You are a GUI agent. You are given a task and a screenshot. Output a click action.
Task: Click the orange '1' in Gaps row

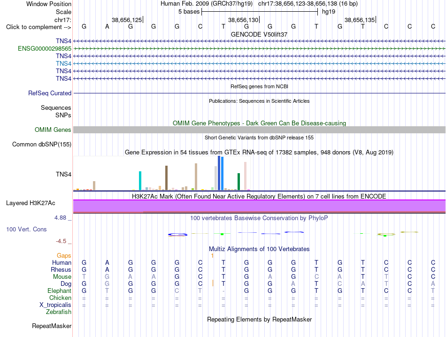pos(212,256)
